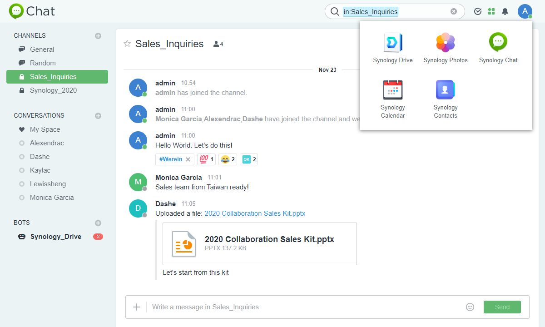Click the unread badge on Synology_Drive
This screenshot has height=327, width=545.
98,237
